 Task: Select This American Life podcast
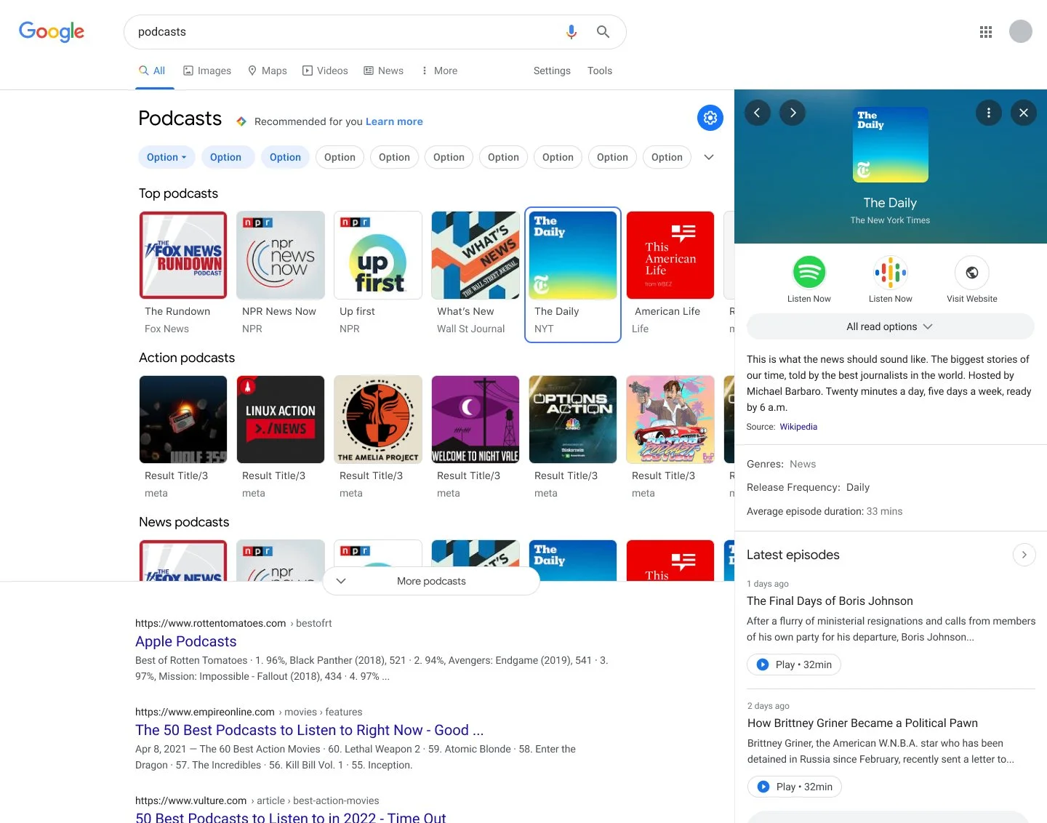pyautogui.click(x=670, y=274)
